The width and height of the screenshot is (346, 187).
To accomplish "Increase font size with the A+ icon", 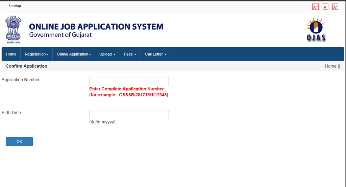I will tap(315, 7).
